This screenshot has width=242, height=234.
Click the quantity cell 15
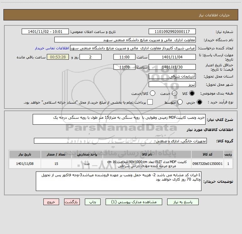[x=56, y=164]
